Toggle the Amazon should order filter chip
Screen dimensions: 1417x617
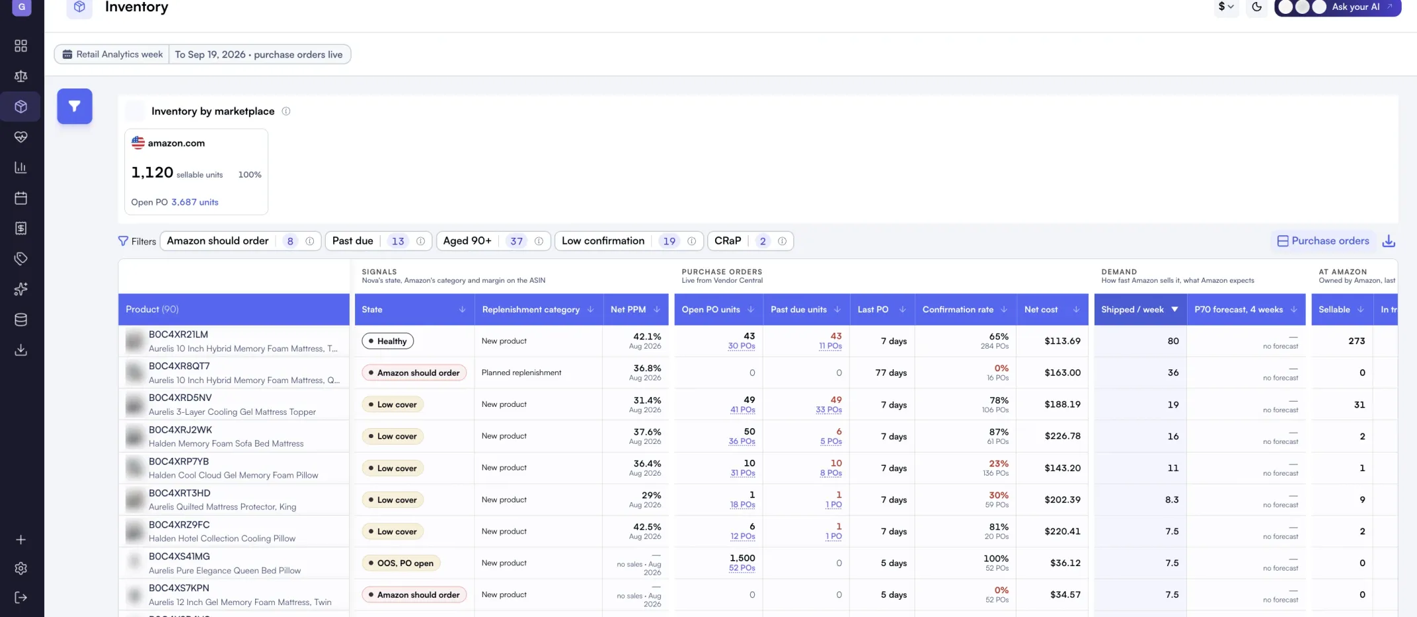coord(240,241)
